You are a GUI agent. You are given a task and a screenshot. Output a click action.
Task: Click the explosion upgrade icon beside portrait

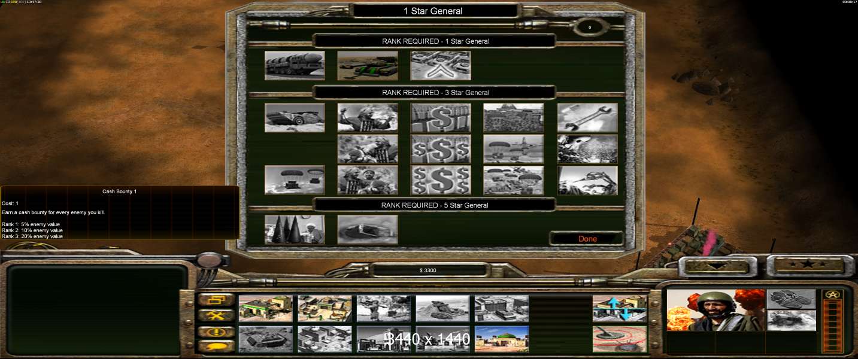(x=792, y=320)
